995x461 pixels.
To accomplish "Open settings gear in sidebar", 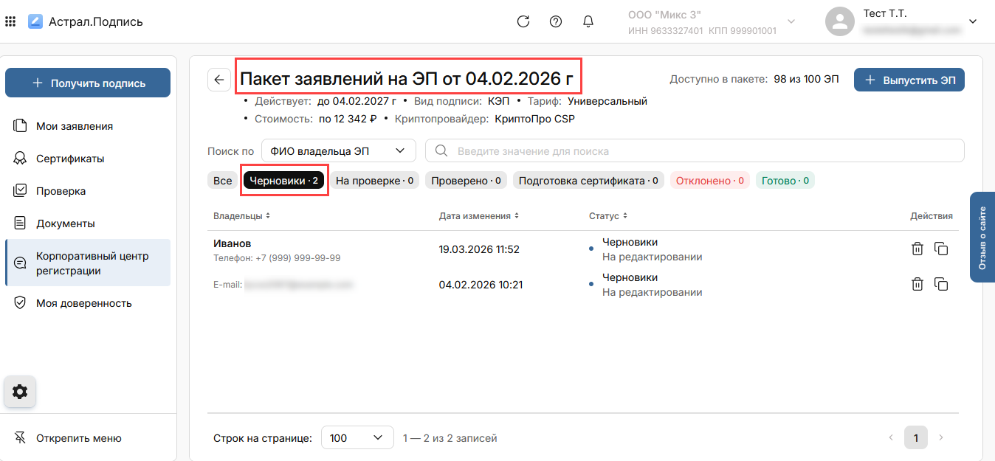I will (20, 392).
